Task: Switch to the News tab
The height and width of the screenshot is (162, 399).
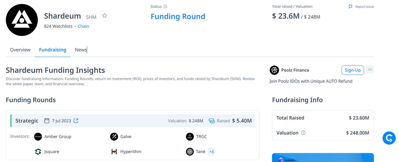Action: [81, 50]
